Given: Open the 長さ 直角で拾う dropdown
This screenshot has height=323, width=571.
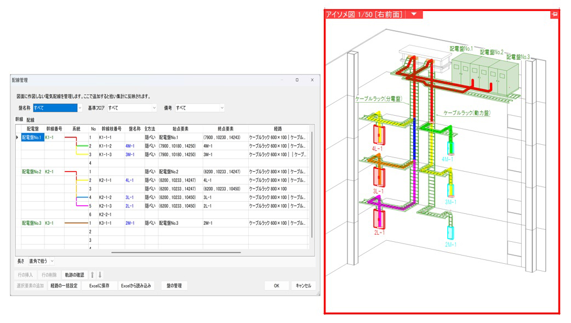Looking at the screenshot, I should click(x=52, y=262).
